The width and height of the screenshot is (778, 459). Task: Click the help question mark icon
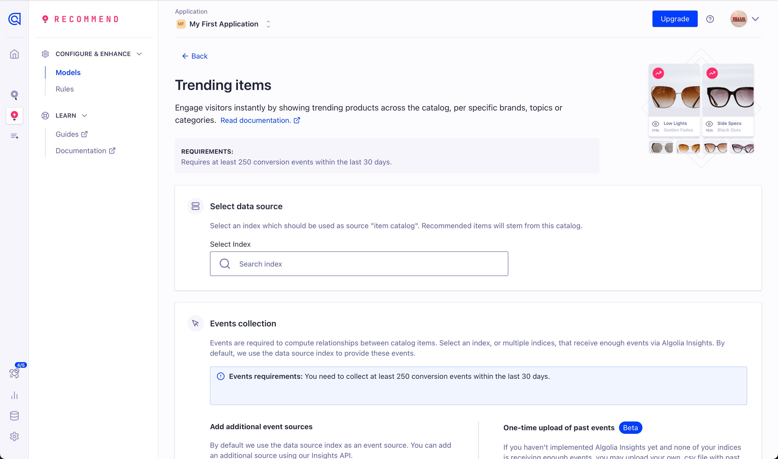click(x=710, y=19)
